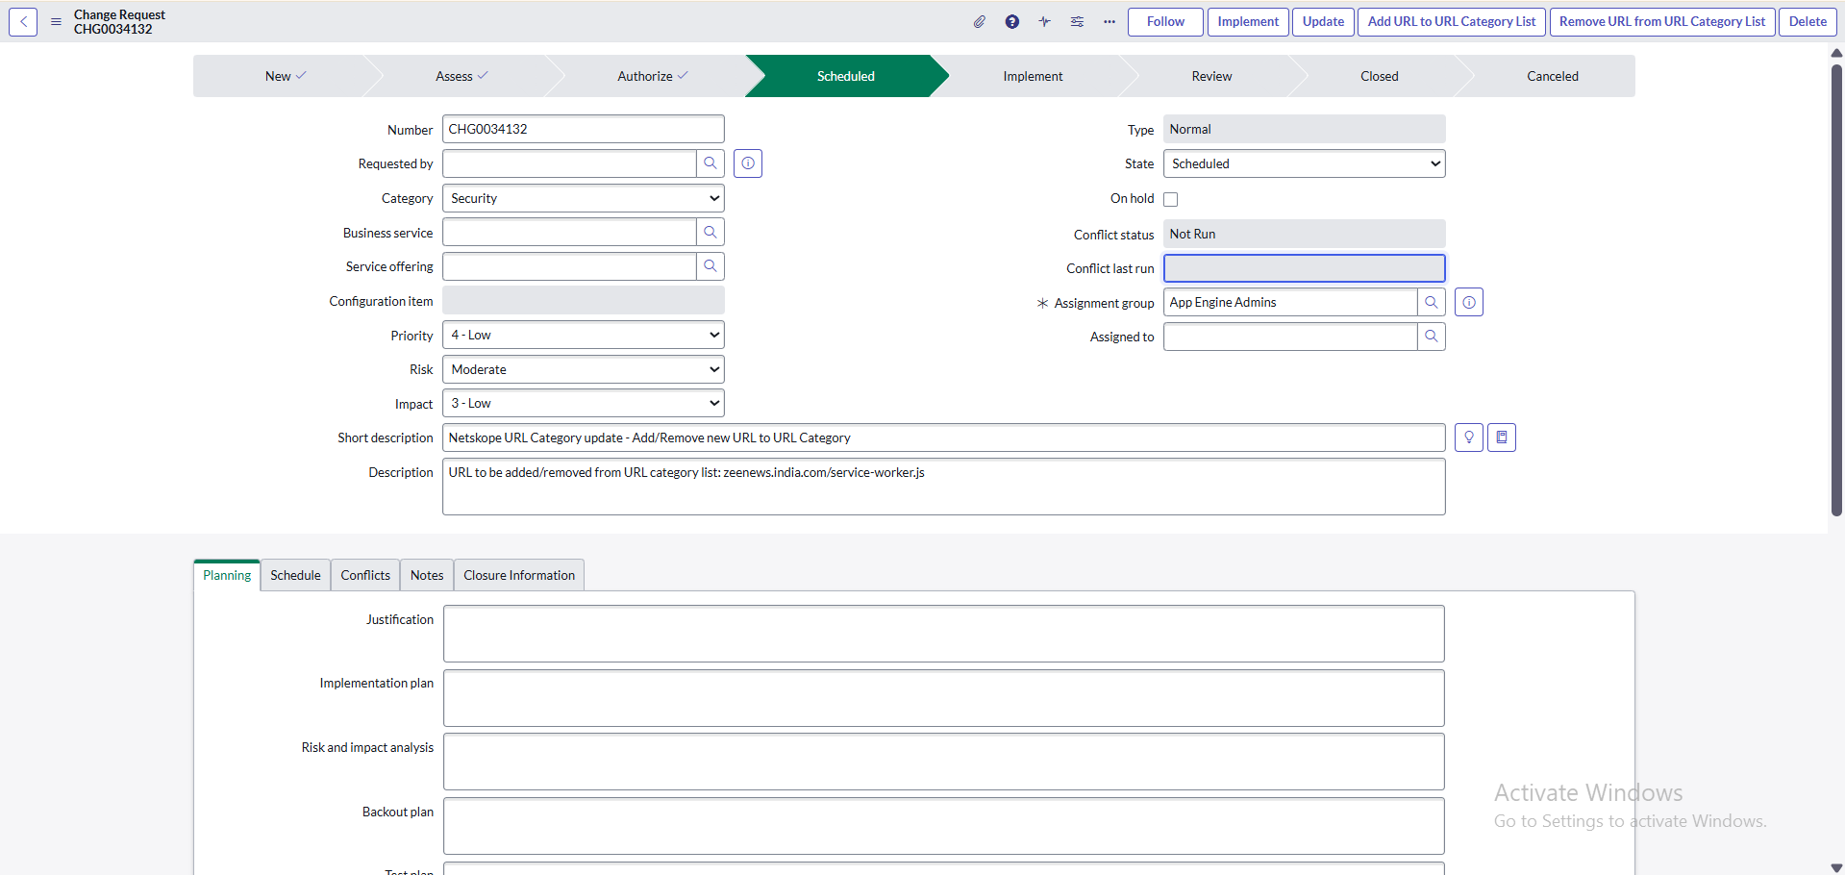Show Requested by record info icon

748,163
